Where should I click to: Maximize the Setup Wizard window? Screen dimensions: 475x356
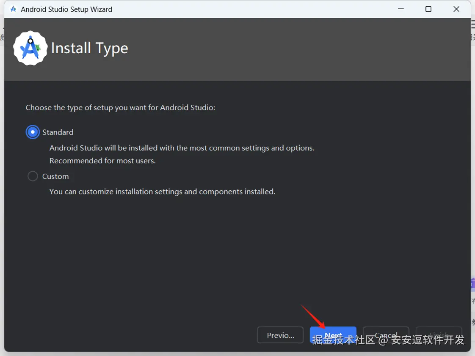[x=428, y=9]
